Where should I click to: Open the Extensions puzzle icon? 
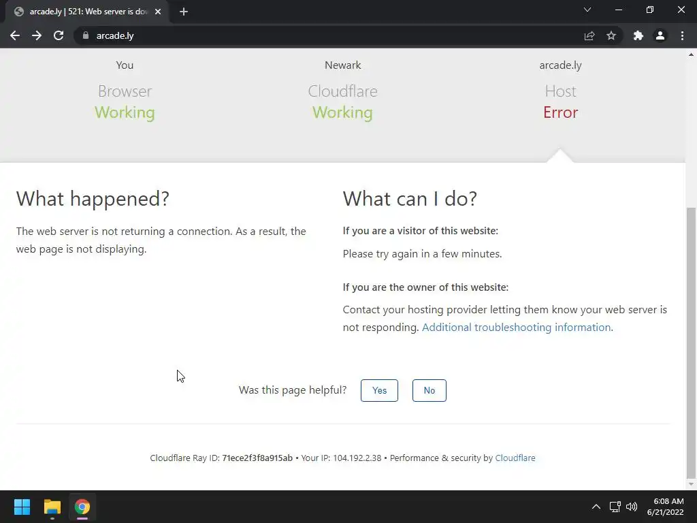[638, 35]
